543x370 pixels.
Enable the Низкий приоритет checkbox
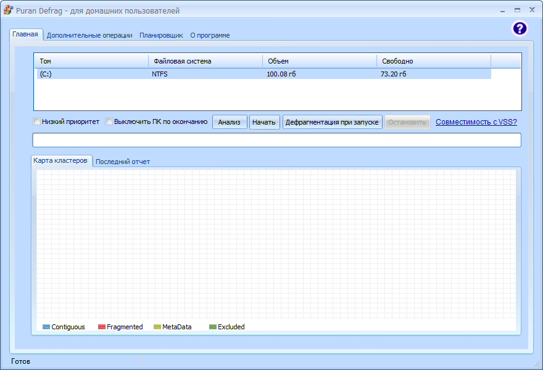click(x=36, y=121)
